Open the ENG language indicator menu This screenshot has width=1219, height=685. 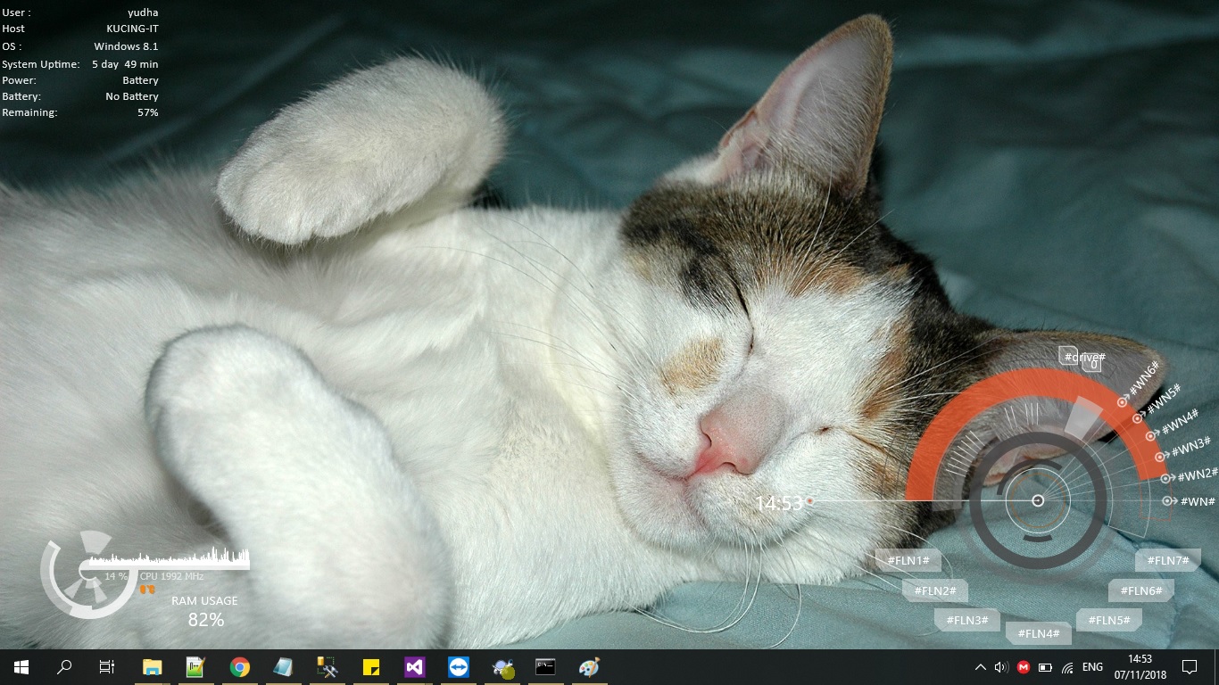click(1090, 666)
